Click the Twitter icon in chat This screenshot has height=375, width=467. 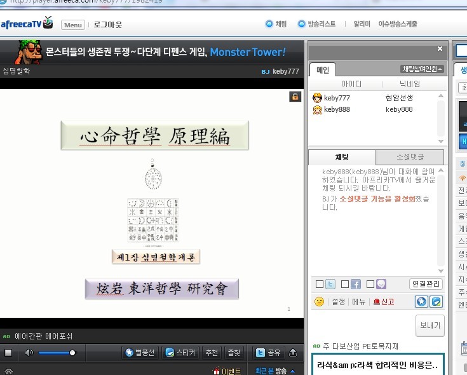coord(330,284)
